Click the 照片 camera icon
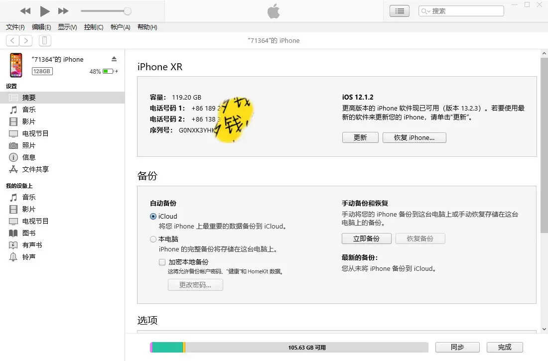Viewport: 548px width, 361px height. pos(13,145)
